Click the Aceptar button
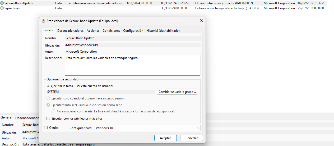The width and height of the screenshot is (334, 146). [165, 138]
